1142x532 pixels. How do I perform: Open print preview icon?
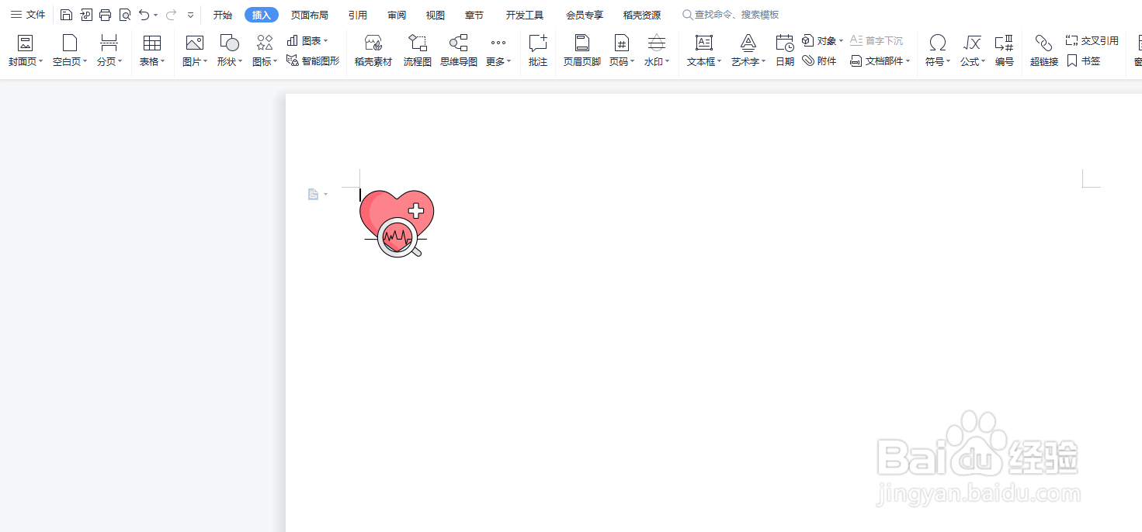click(125, 15)
